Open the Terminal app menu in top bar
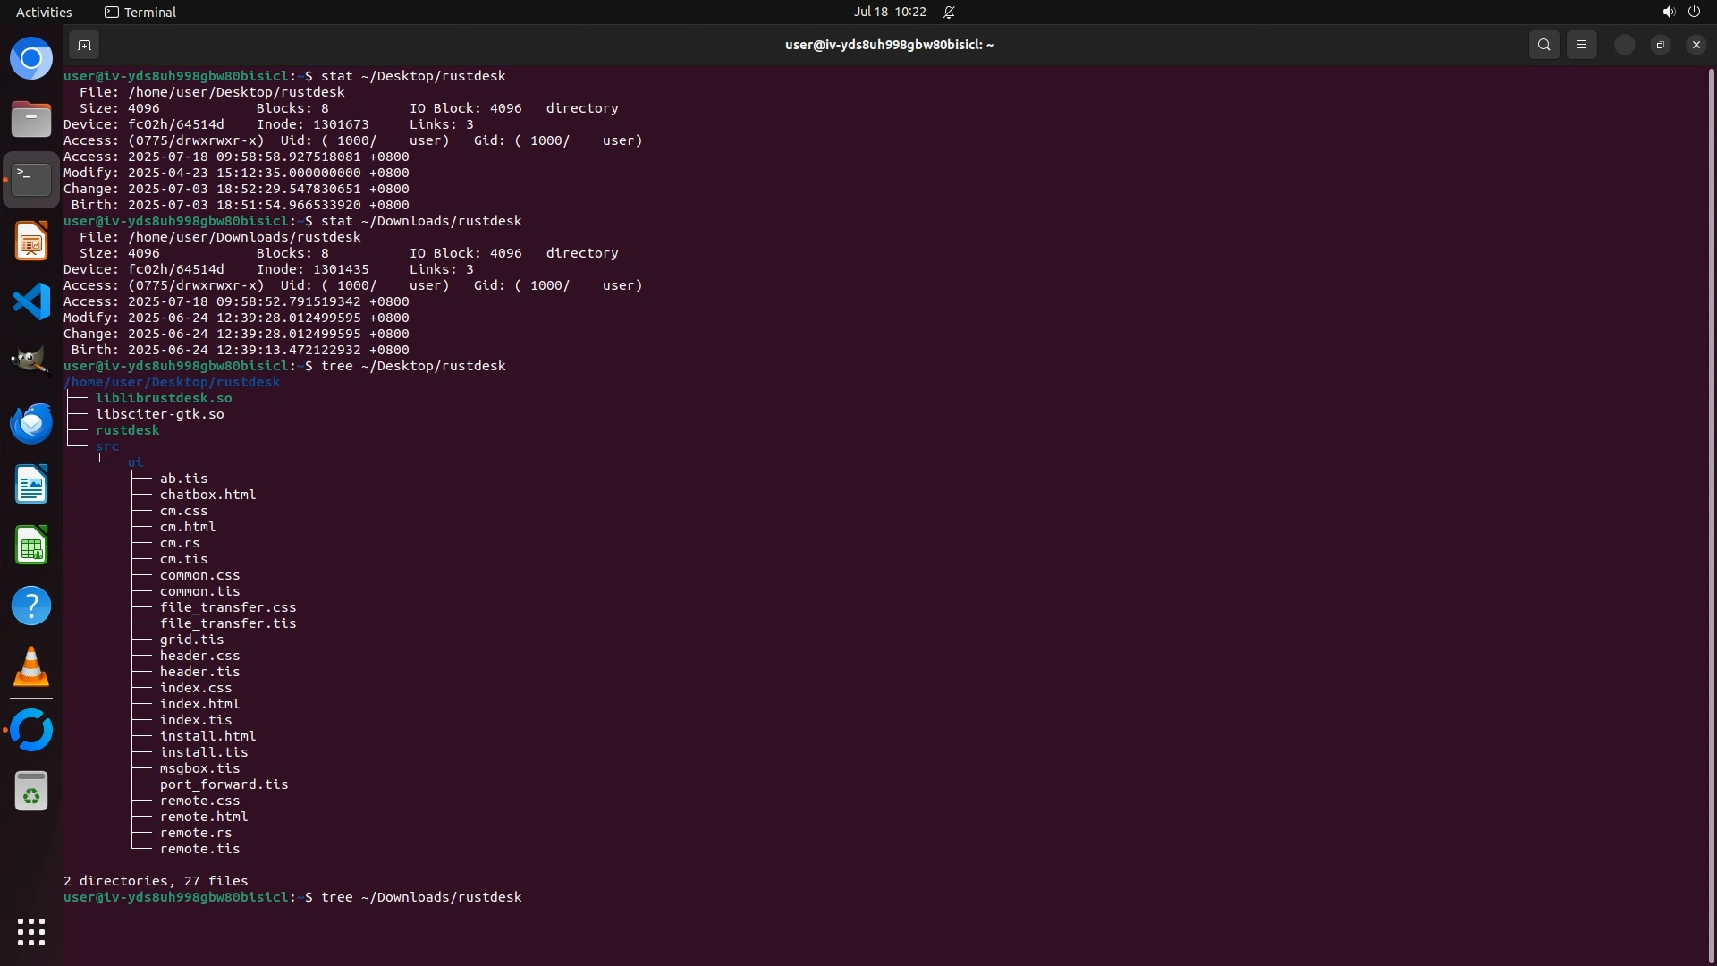This screenshot has height=966, width=1717. [x=140, y=12]
